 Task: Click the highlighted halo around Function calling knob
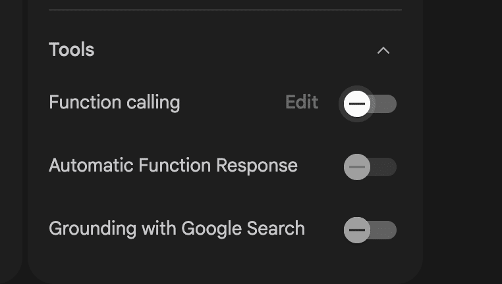click(x=344, y=113)
